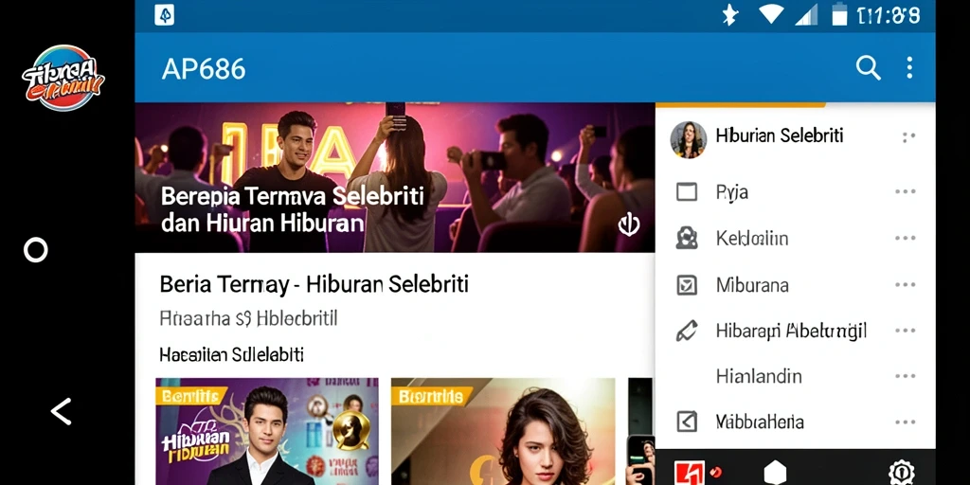Tap the Hacaitien Sdlelabiti section label
The width and height of the screenshot is (970, 485).
point(231,355)
